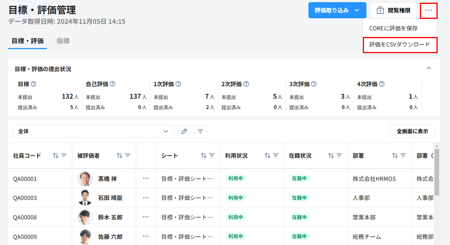This screenshot has width=450, height=245.
Task: Click the help icon beside 1次評価
Action: click(x=178, y=84)
